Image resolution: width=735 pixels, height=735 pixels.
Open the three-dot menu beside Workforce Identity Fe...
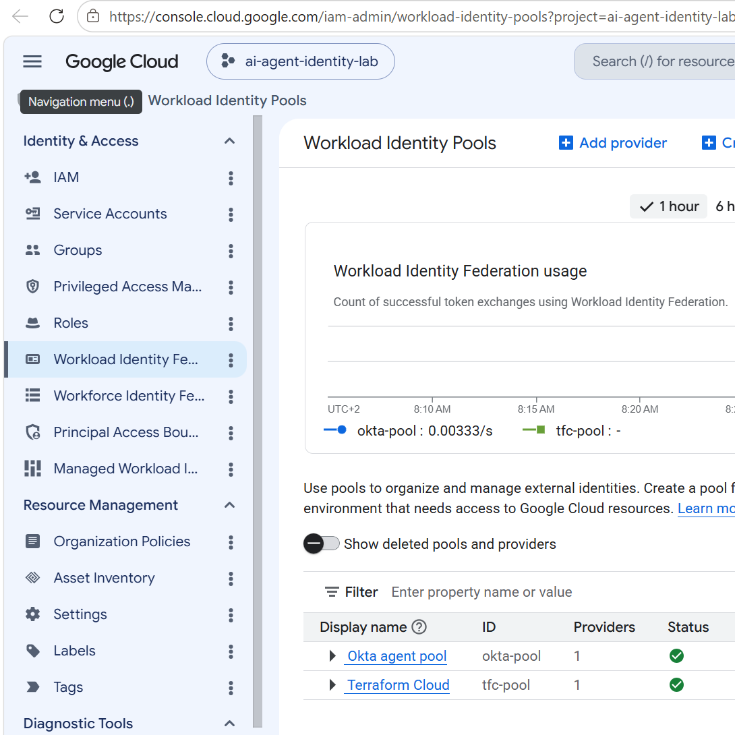(x=231, y=396)
